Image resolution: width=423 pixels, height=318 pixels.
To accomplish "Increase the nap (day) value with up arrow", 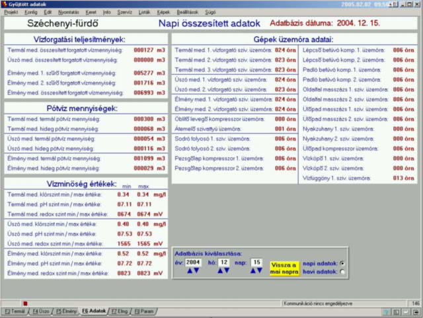I will 252,270.
